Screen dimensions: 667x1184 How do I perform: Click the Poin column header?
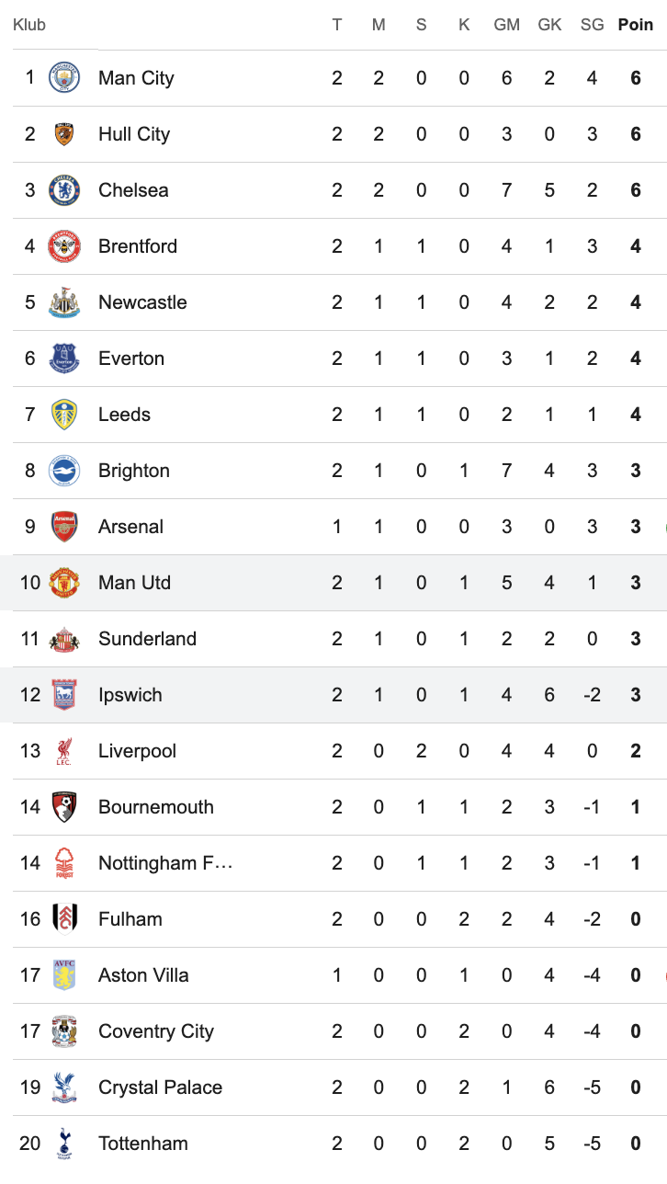coord(636,25)
